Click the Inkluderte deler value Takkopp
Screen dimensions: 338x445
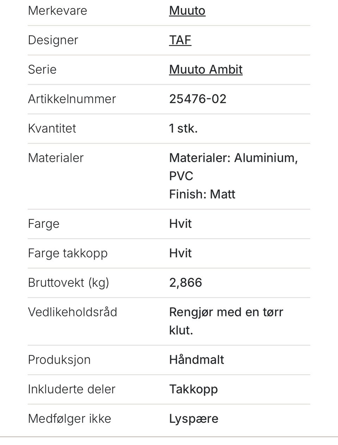[193, 389]
